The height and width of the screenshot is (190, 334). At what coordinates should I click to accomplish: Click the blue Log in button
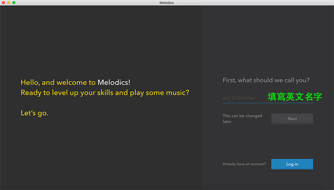pos(292,164)
